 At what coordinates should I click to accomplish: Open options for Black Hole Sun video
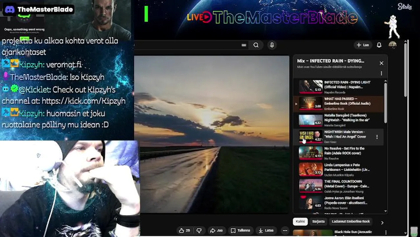386,232
